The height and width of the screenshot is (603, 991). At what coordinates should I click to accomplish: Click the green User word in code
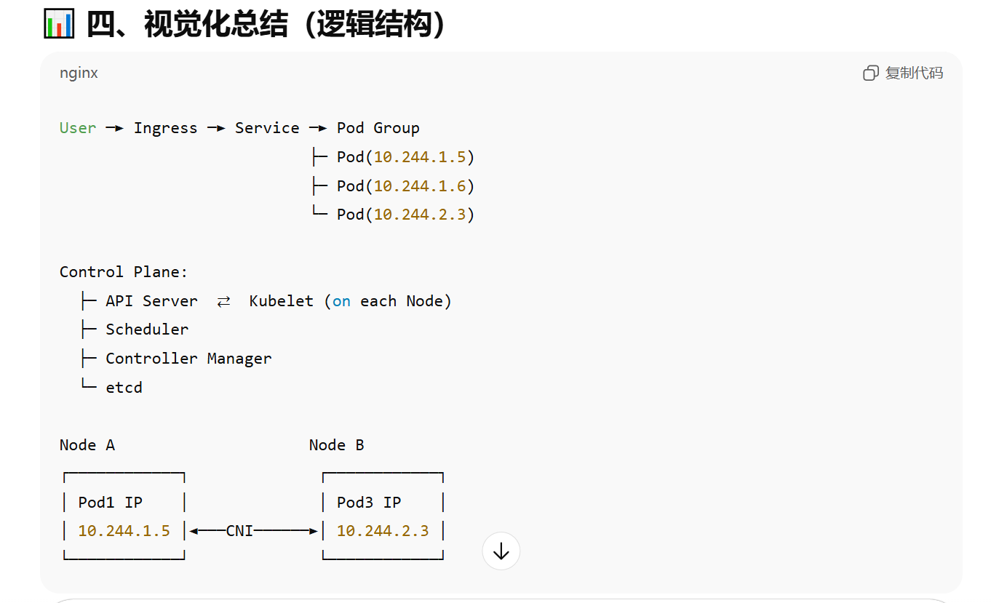[x=78, y=128]
